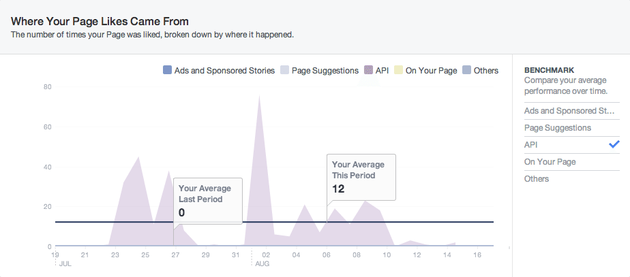Click the Others legend color square
Viewport: 630px width, 277px height.
point(466,70)
